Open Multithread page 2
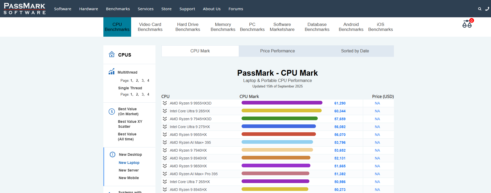This screenshot has height=193, width=491. point(137,80)
